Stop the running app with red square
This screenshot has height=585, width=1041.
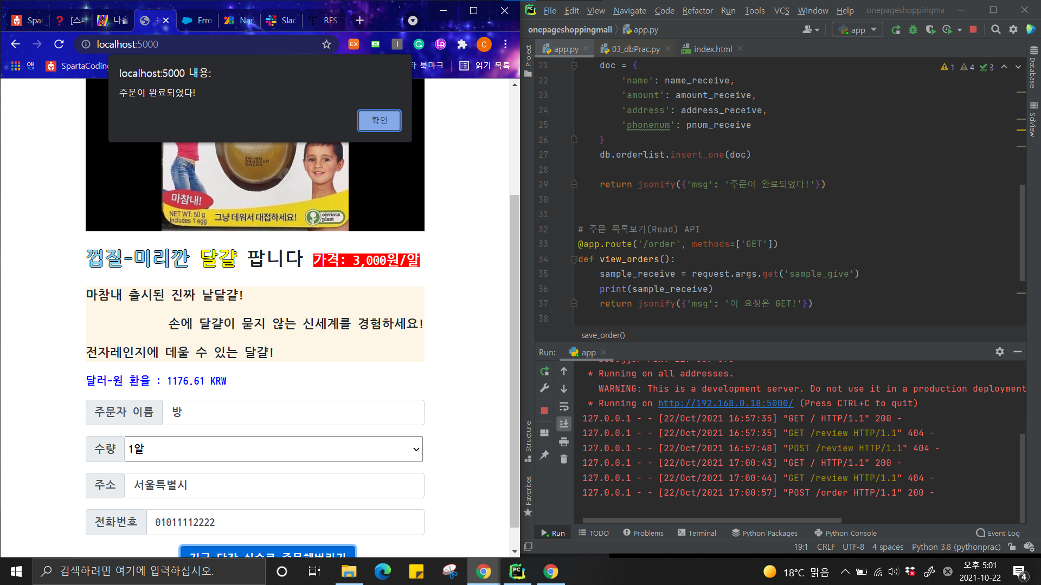973,30
